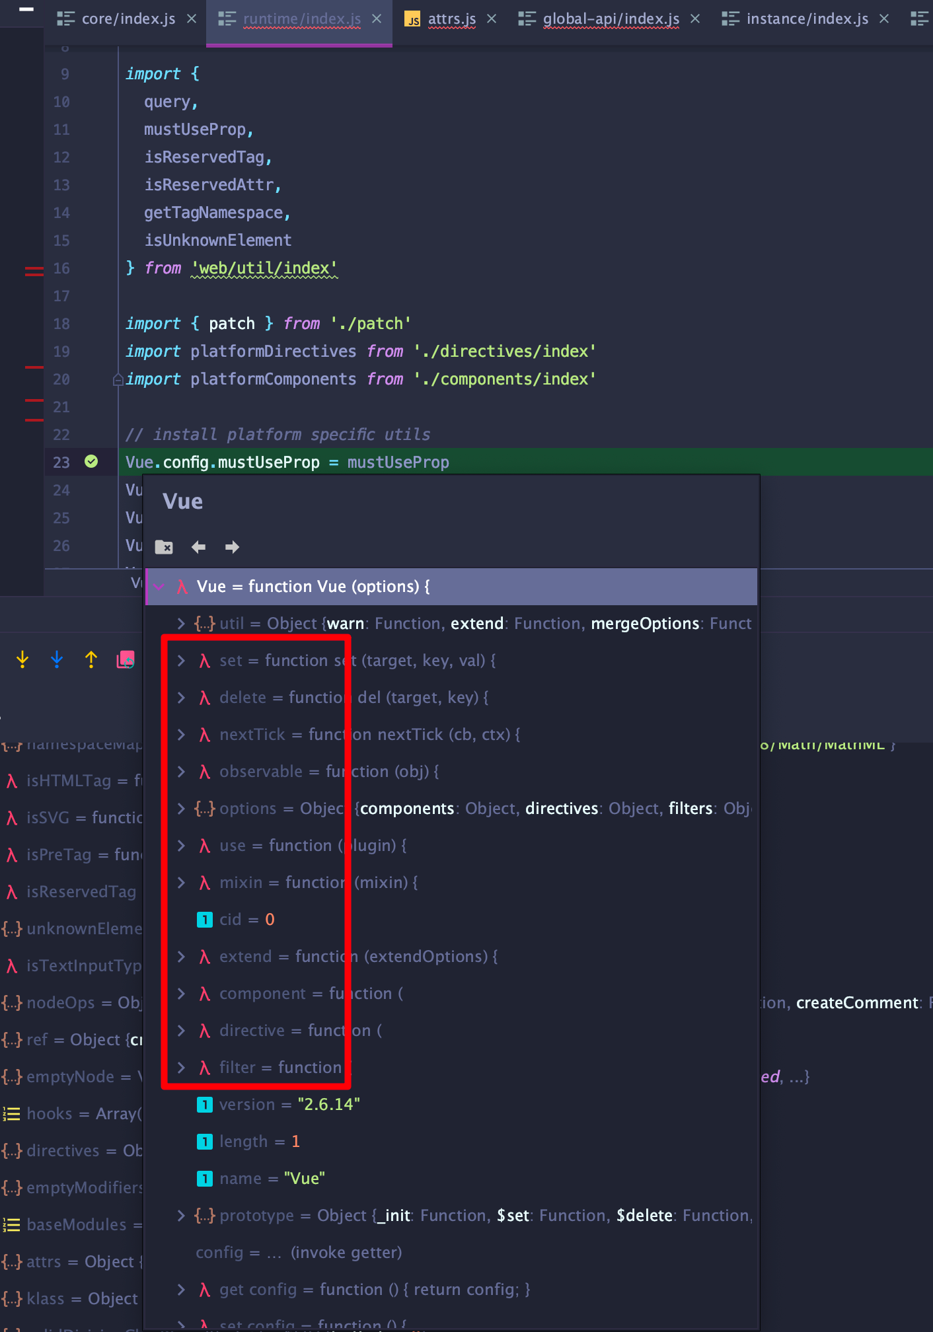Open the instance/index.js tab
The height and width of the screenshot is (1332, 933).
point(807,19)
